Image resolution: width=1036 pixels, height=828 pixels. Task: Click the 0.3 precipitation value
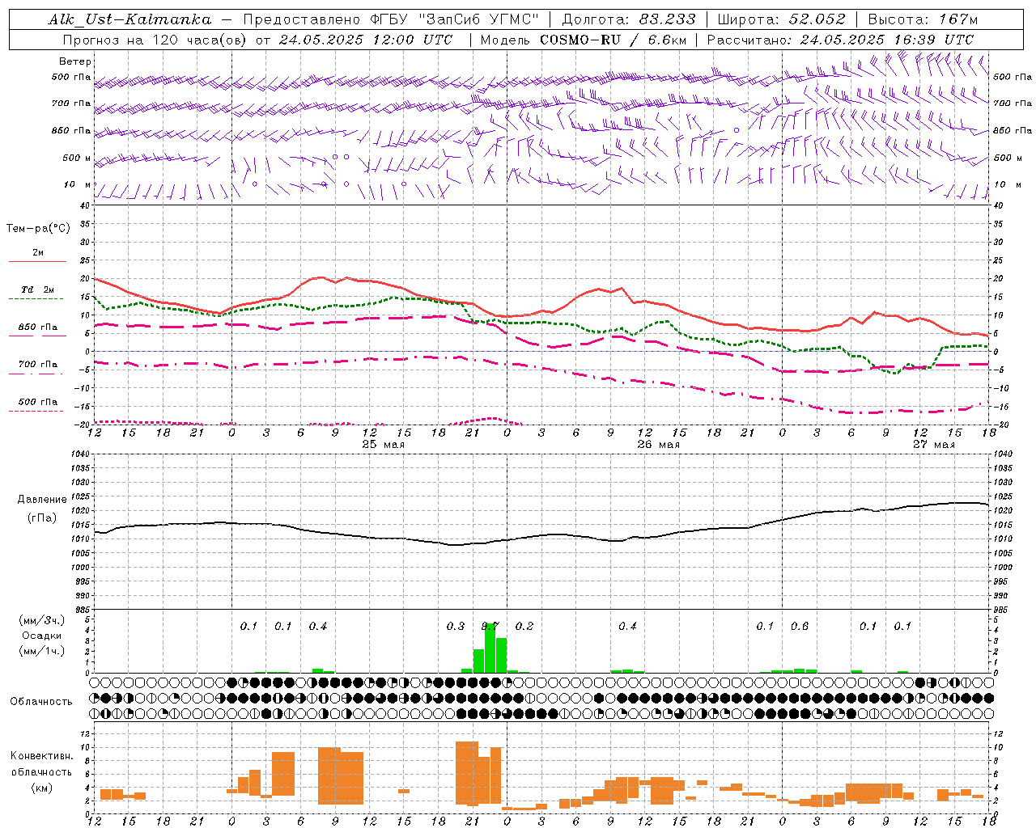[456, 626]
